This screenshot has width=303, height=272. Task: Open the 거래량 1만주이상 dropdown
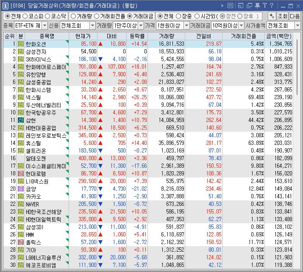click(x=141, y=25)
